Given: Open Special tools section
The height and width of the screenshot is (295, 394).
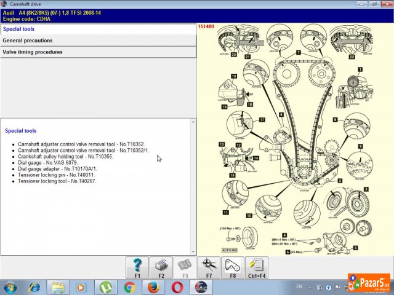Looking at the screenshot, I should coord(98,29).
